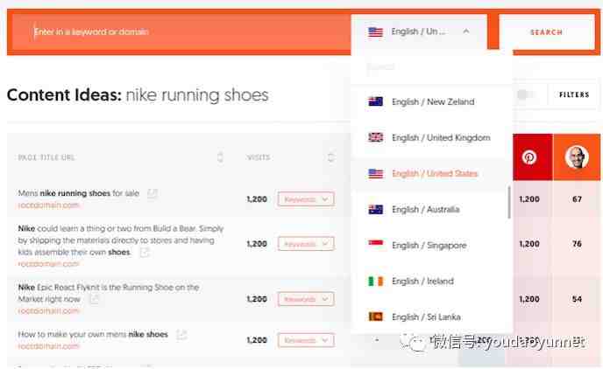Click the Search button
The width and height of the screenshot is (603, 369).
click(547, 32)
